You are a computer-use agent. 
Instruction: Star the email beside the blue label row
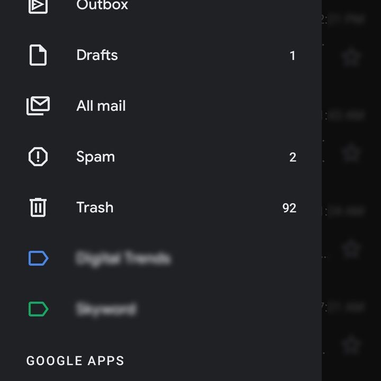[x=351, y=249]
